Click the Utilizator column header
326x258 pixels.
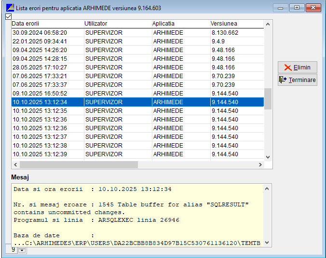point(118,24)
